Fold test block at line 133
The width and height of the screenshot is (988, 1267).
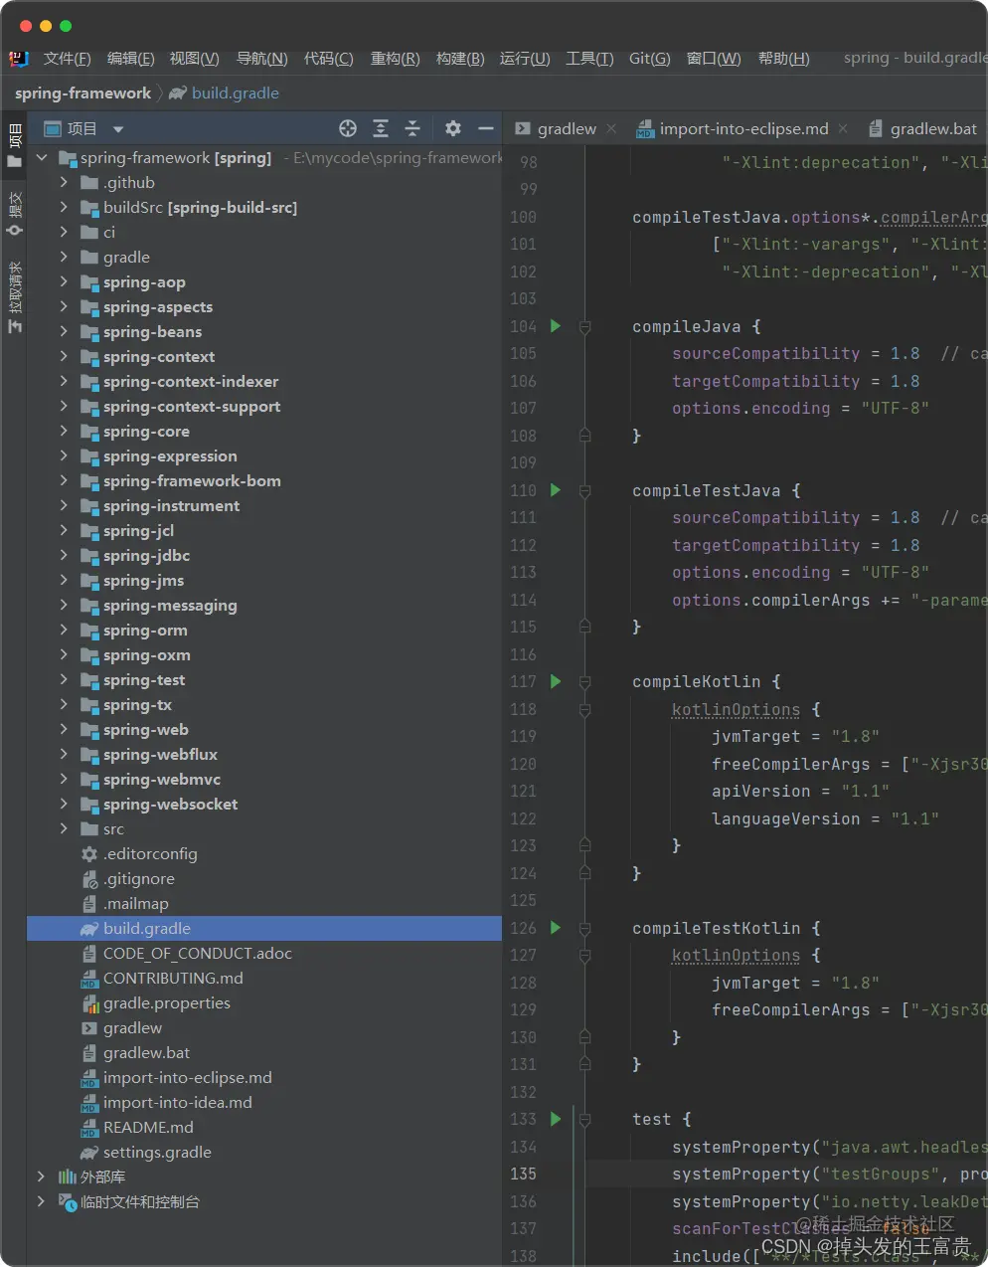(585, 1119)
